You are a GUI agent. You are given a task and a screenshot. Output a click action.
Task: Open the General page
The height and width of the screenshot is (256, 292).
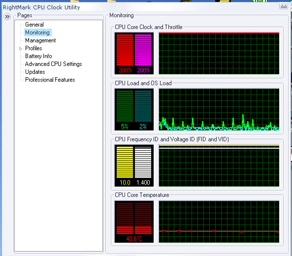(34, 25)
